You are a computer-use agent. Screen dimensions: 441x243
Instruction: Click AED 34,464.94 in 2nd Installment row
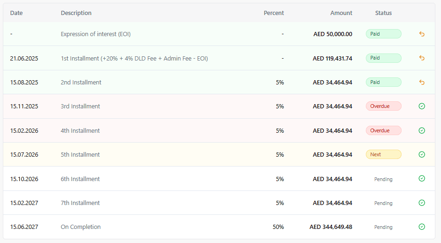[x=333, y=82]
